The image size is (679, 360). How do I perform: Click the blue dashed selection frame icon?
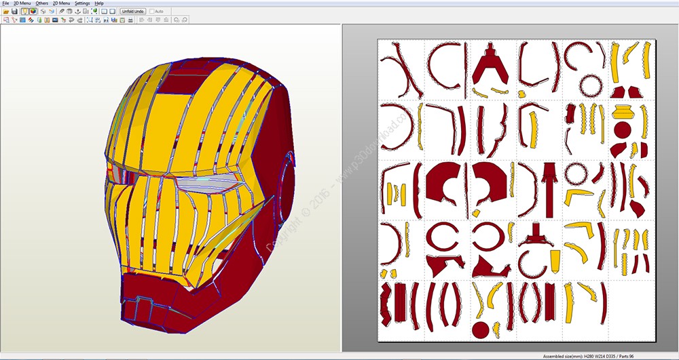tap(90, 20)
